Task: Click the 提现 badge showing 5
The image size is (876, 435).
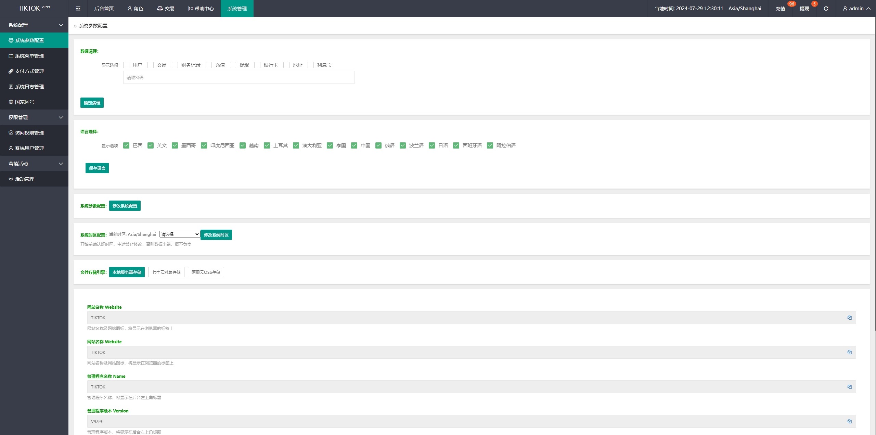Action: point(814,4)
